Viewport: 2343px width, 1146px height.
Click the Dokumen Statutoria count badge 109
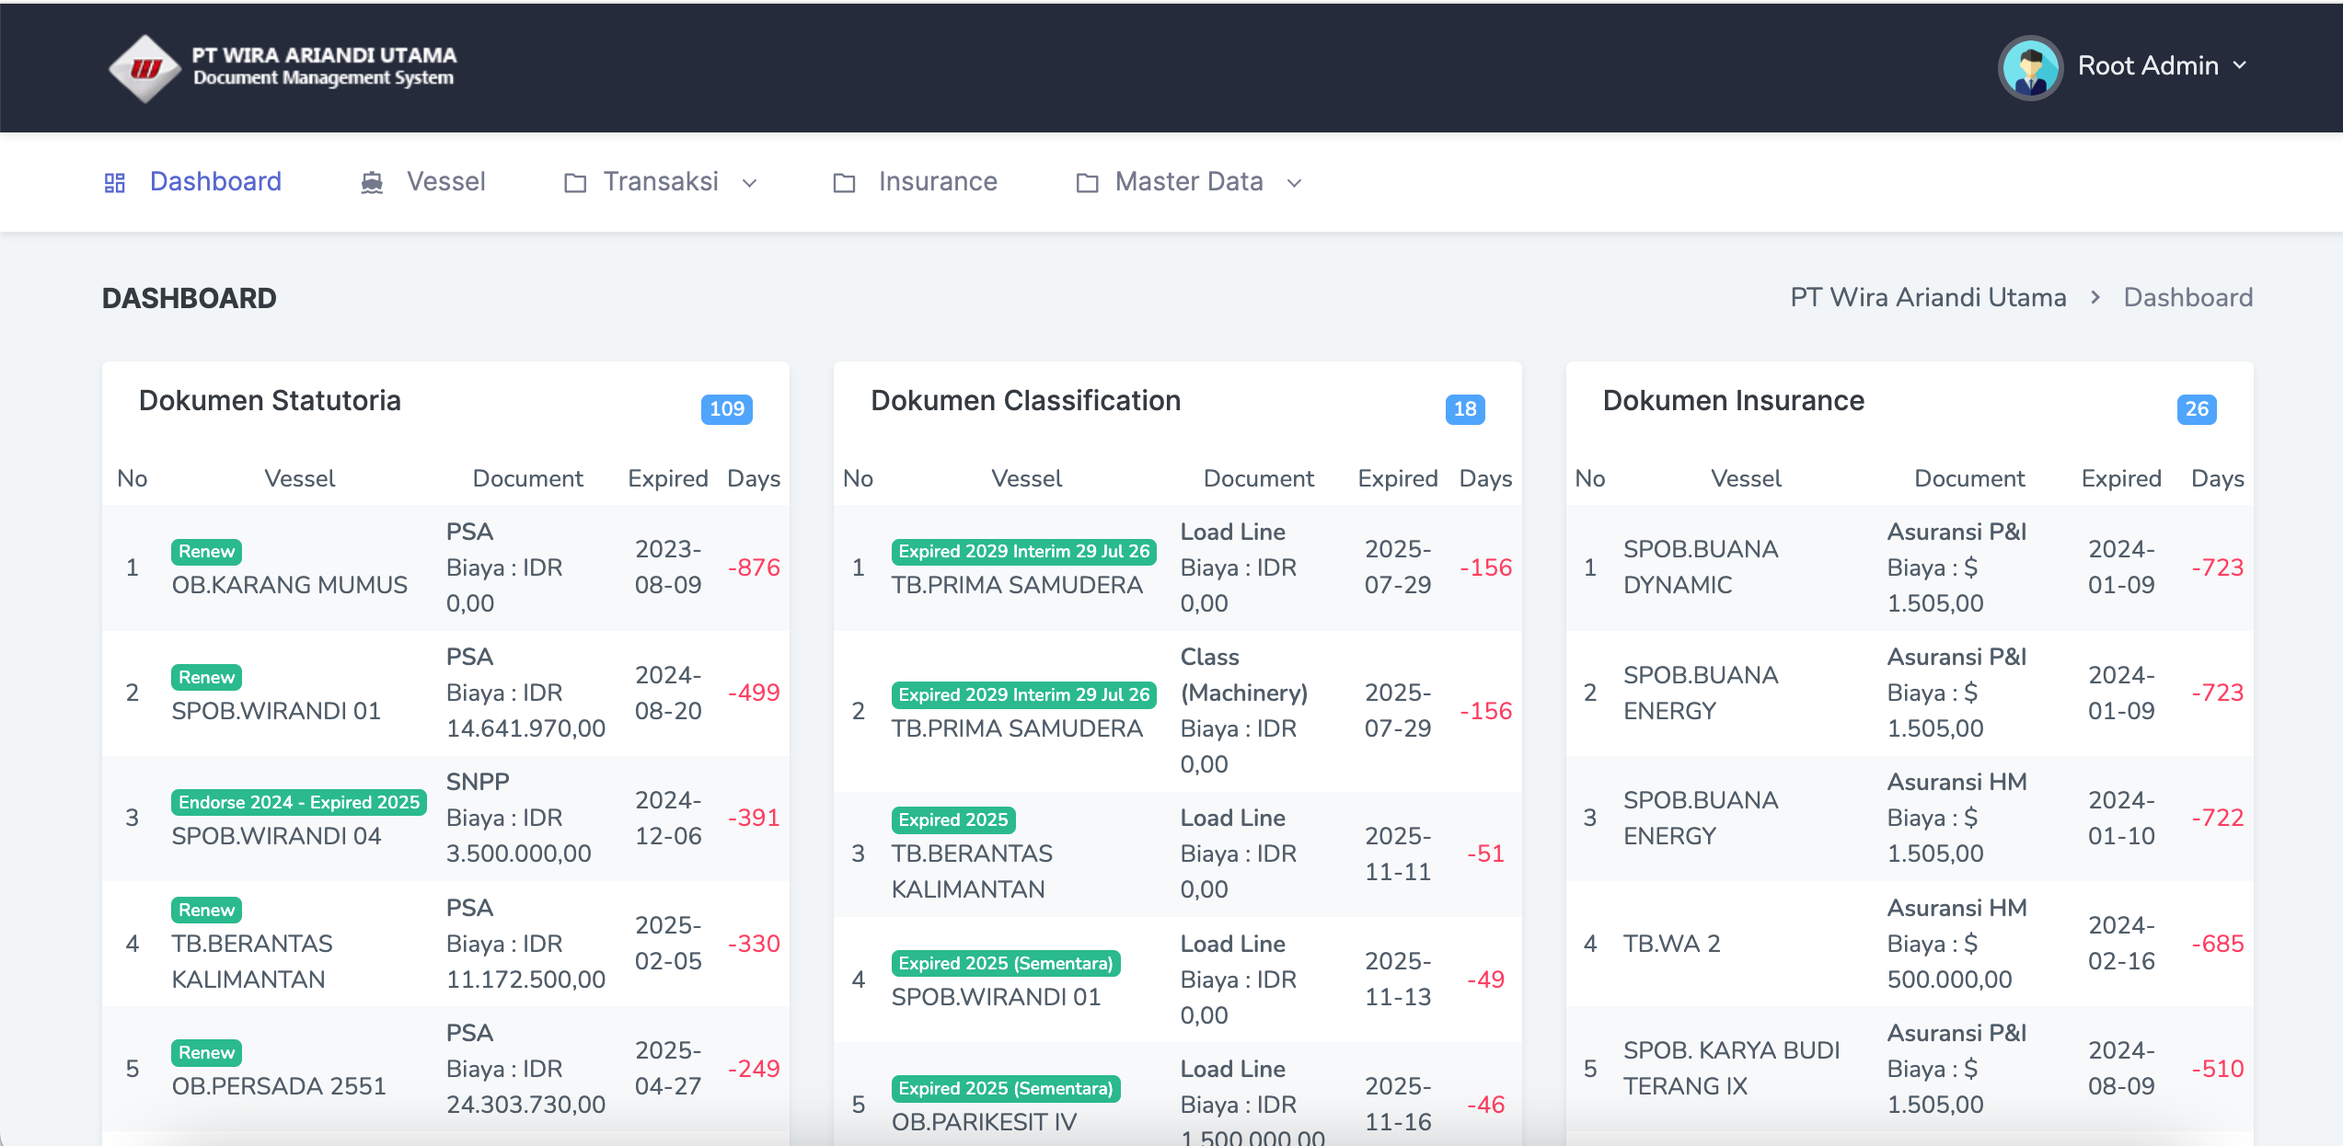727,409
